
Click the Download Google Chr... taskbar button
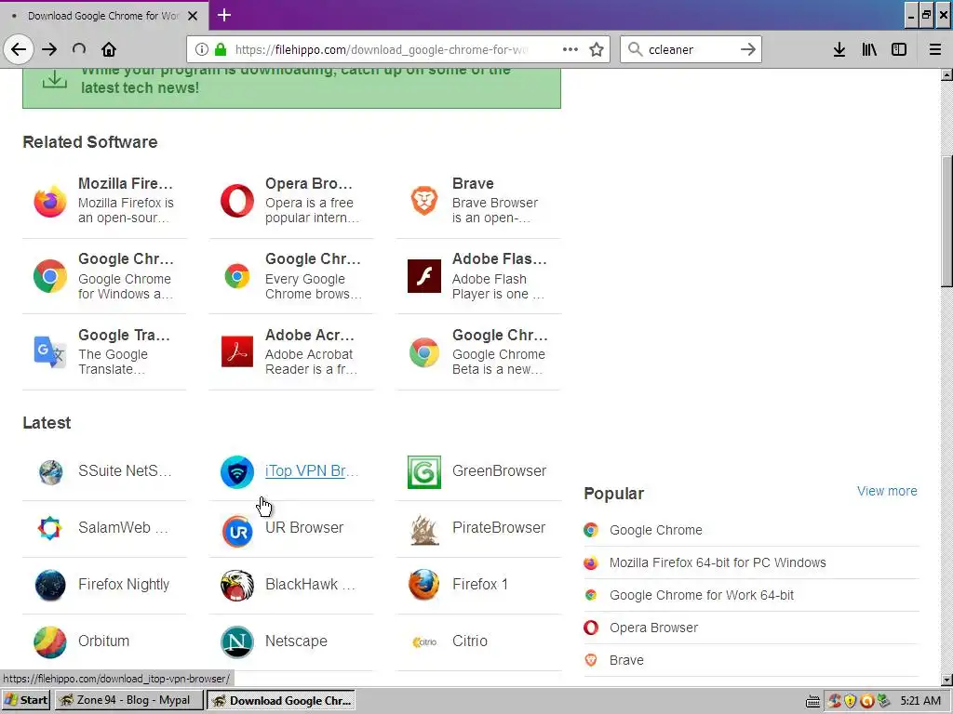281,700
